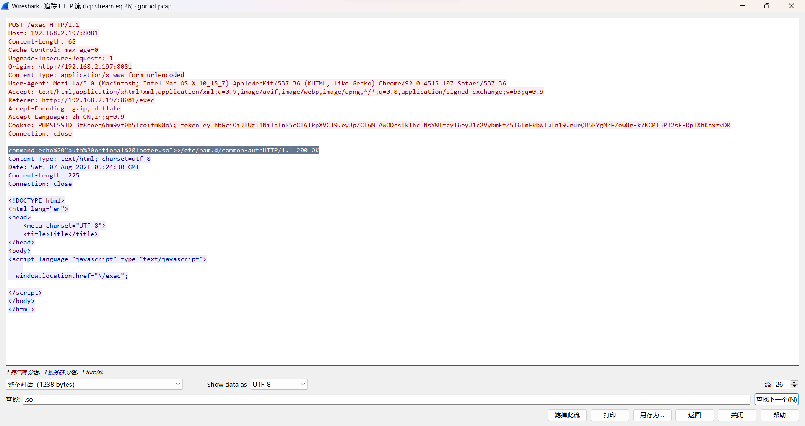Viewport: 805px width, 426px height.
Task: Click the Content-Type: text/html; charset=utf-8 line
Action: [x=80, y=159]
